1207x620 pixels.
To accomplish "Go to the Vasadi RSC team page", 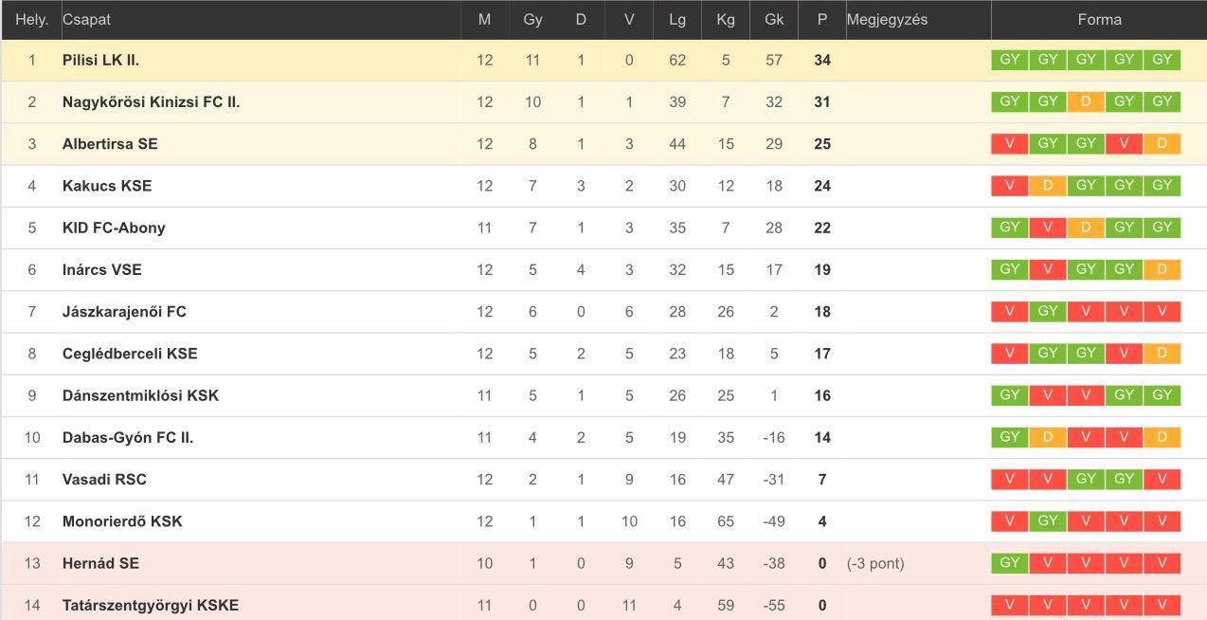I will 104,480.
